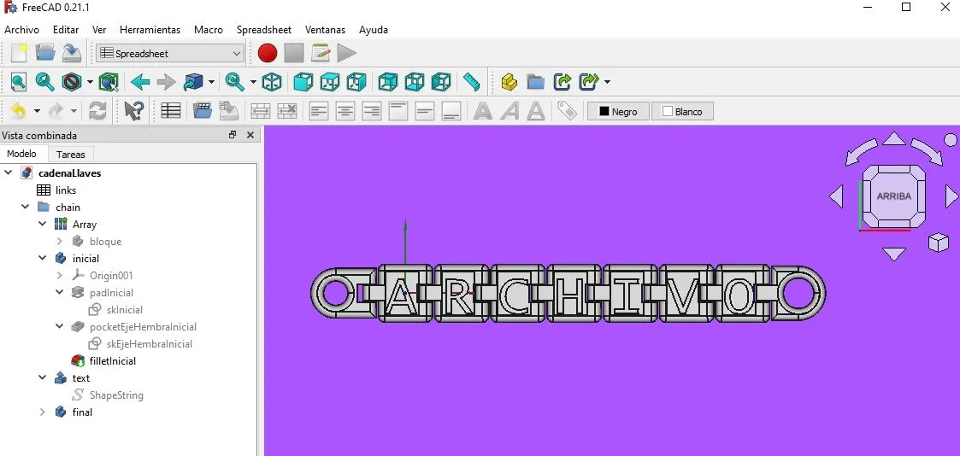Screen dimensions: 960x456
Task: Select the links spreadsheet item
Action: coord(66,190)
